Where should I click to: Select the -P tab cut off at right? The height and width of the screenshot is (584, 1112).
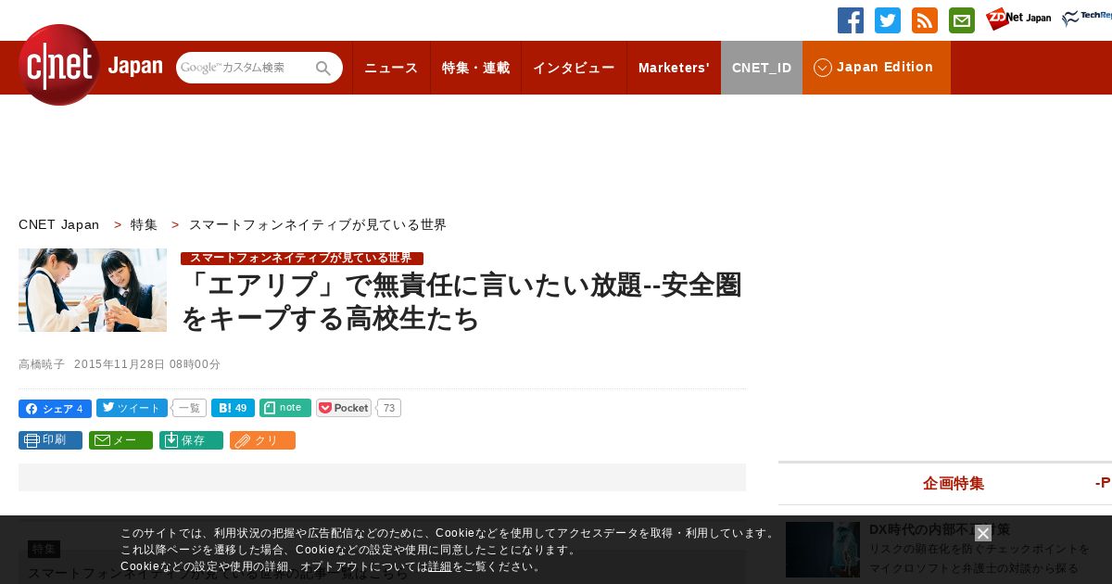[1103, 483]
